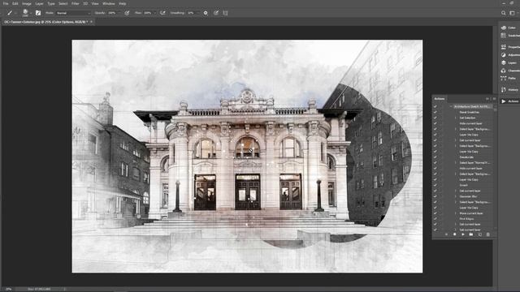The width and height of the screenshot is (520, 292).
Task: Collapse the Architecture Sketch action
Action: (x=451, y=106)
